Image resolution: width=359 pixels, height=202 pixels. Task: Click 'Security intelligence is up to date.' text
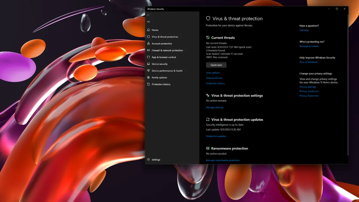click(225, 125)
